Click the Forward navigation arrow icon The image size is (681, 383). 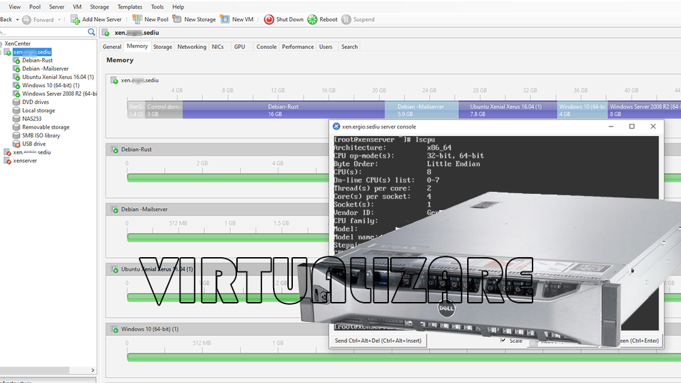tap(27, 20)
